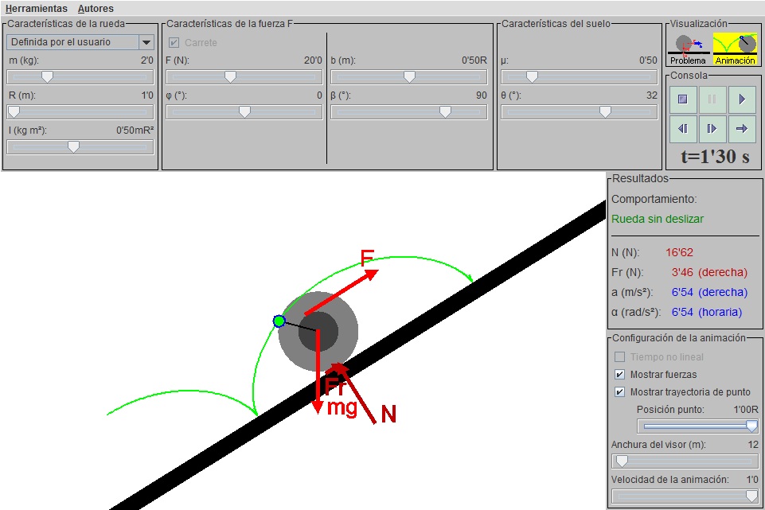This screenshot has width=765, height=510.
Task: Select the Animación visualization
Action: (x=734, y=48)
